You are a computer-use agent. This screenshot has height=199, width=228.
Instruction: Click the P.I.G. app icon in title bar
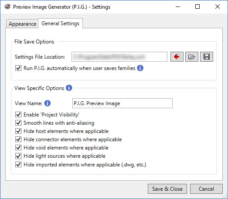pyautogui.click(x=7, y=7)
